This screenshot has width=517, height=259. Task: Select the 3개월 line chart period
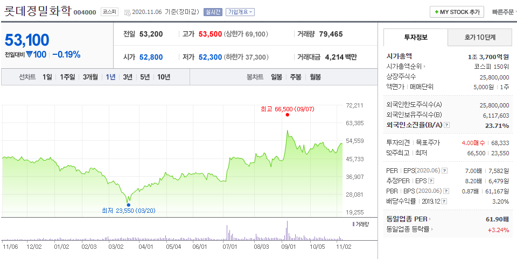point(90,77)
